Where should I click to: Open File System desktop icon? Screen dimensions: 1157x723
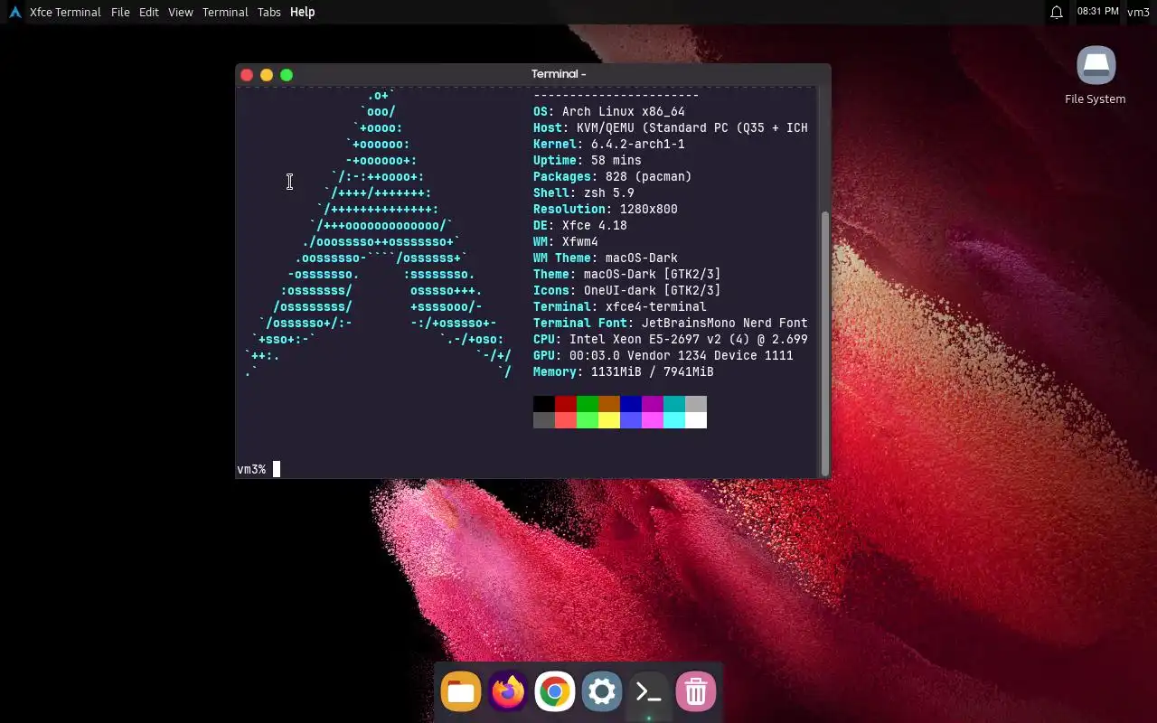[x=1096, y=76]
